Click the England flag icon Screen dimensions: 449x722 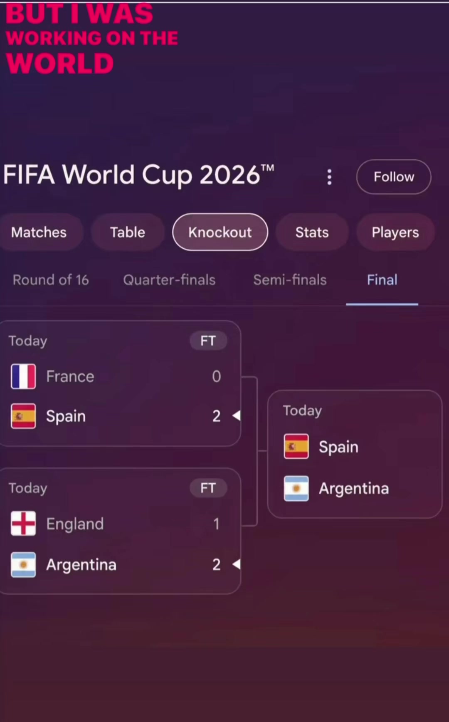click(23, 523)
